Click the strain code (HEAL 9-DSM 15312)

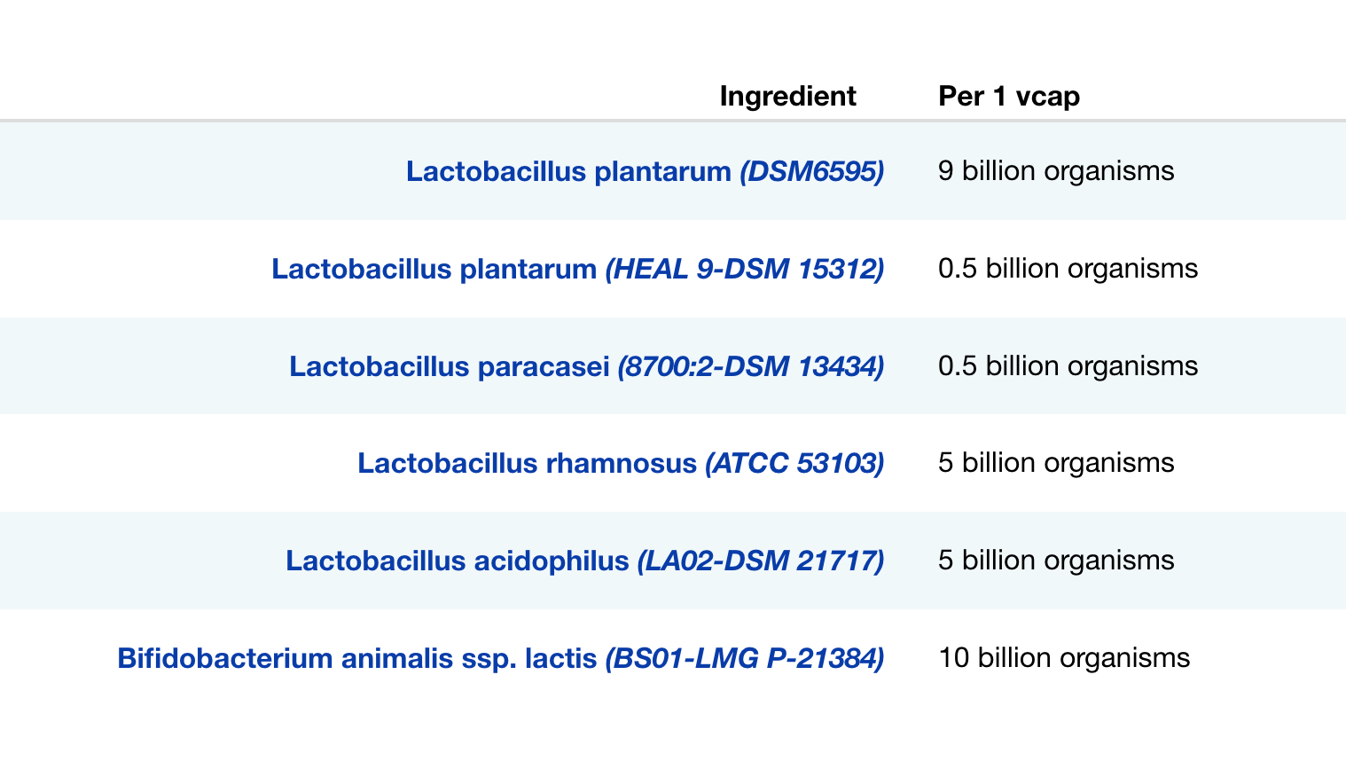[745, 269]
